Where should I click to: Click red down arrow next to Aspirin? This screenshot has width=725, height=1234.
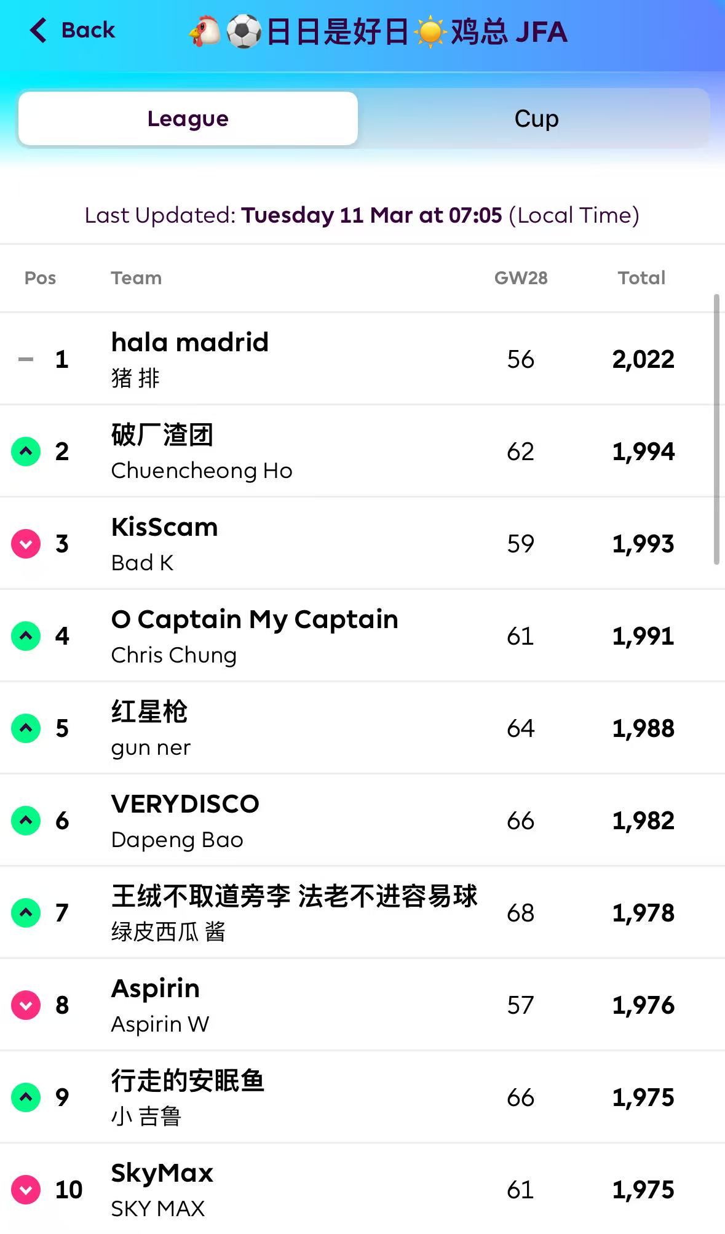point(26,1005)
